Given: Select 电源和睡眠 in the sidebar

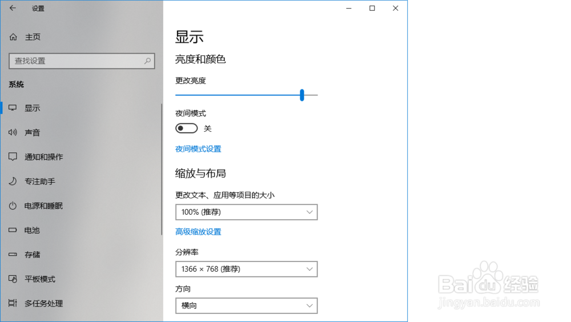Looking at the screenshot, I should pyautogui.click(x=44, y=206).
